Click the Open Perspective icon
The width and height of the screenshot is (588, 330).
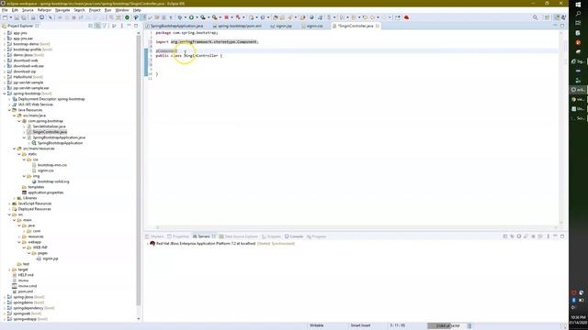tap(548, 17)
